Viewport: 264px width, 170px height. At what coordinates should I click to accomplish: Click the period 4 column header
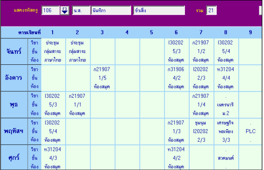click(127, 32)
